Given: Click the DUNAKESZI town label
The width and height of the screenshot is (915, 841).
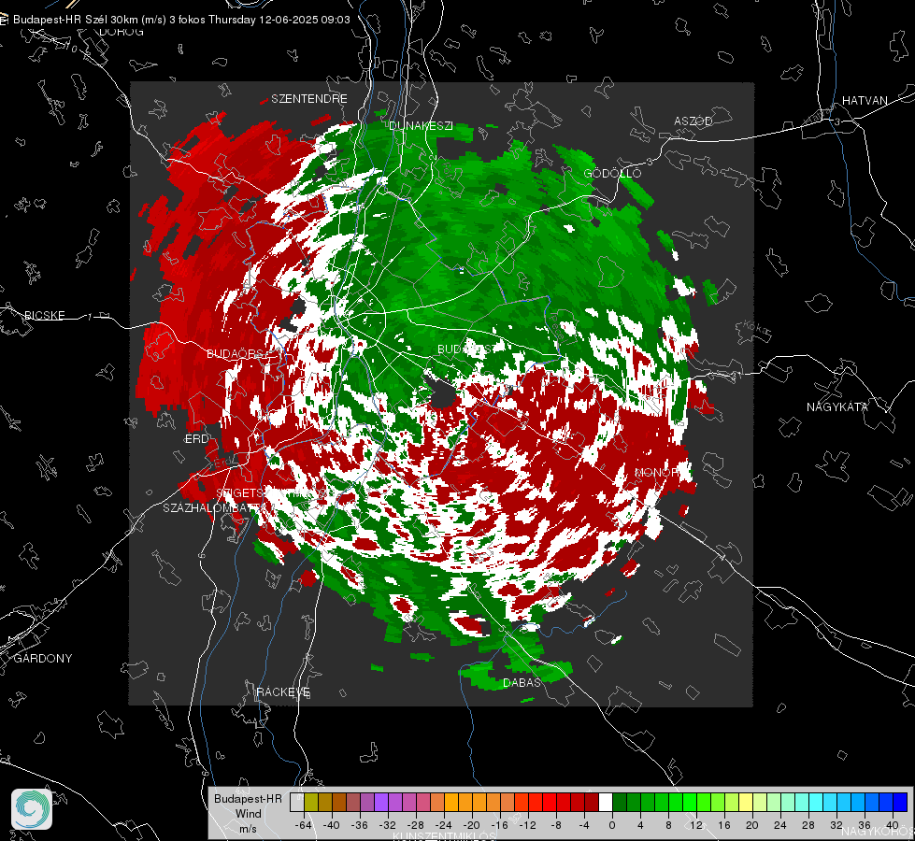Looking at the screenshot, I should [421, 125].
